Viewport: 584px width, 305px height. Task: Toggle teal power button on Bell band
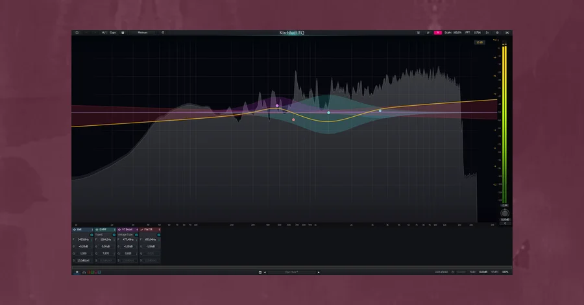click(91, 235)
